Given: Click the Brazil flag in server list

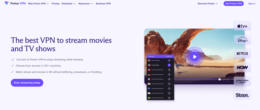Looking at the screenshot, I should (149, 98).
